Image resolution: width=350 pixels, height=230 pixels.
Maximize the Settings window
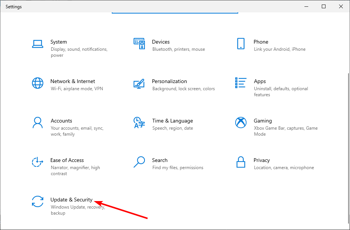pos(324,6)
